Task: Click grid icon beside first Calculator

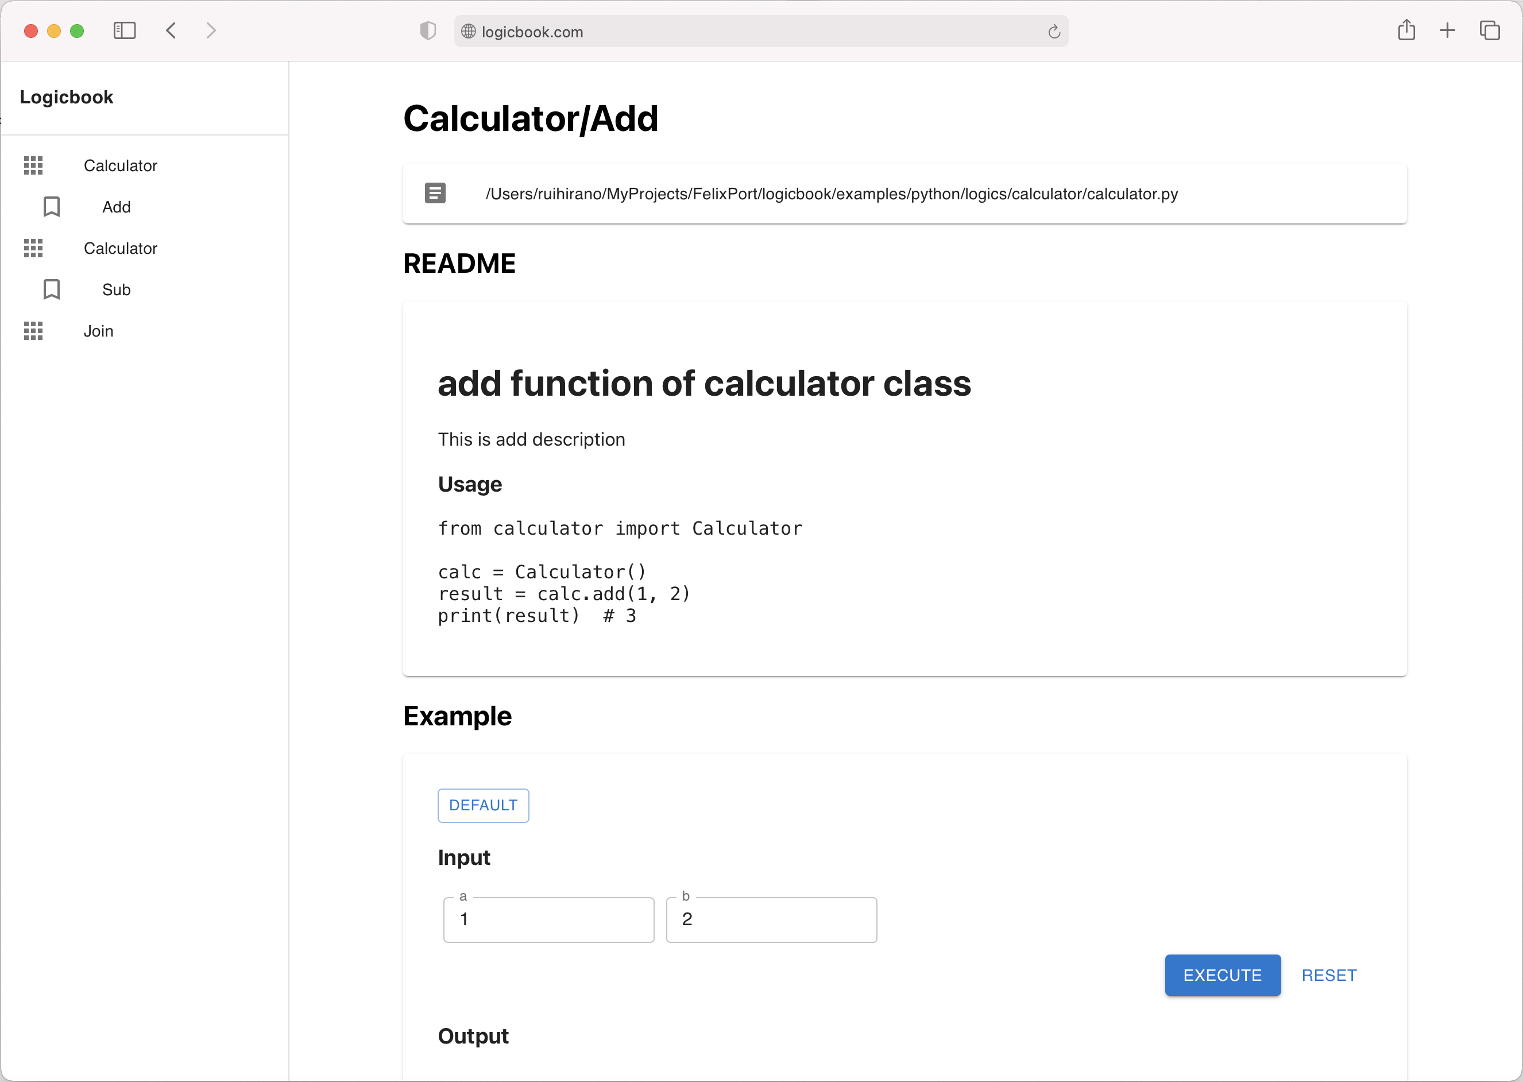Action: (x=33, y=165)
